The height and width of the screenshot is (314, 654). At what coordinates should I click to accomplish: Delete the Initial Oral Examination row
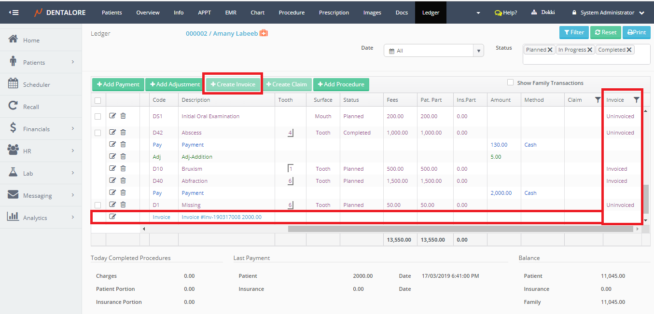[x=123, y=116]
